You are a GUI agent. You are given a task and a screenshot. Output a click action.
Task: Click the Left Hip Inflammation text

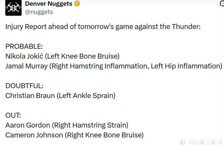tap(186, 66)
